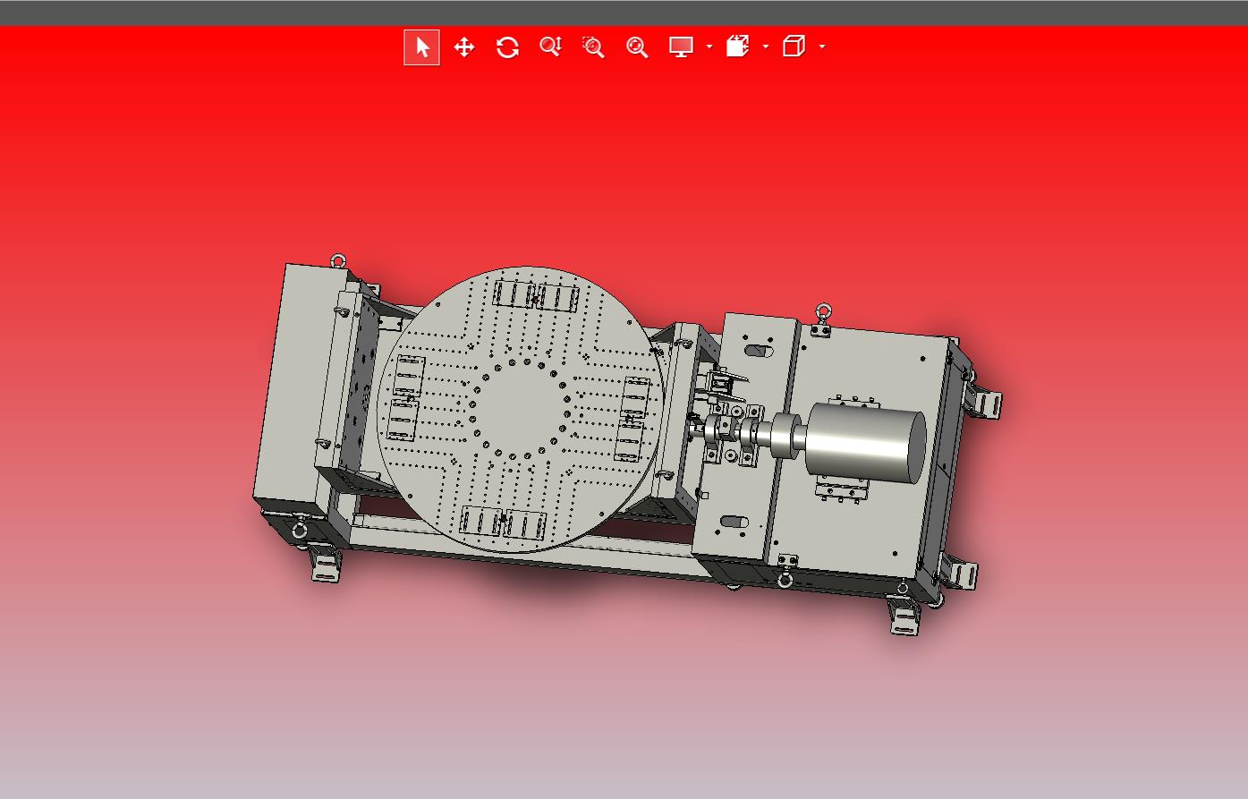This screenshot has width=1248, height=799.
Task: Select the arrow pointer tool
Action: 422,47
